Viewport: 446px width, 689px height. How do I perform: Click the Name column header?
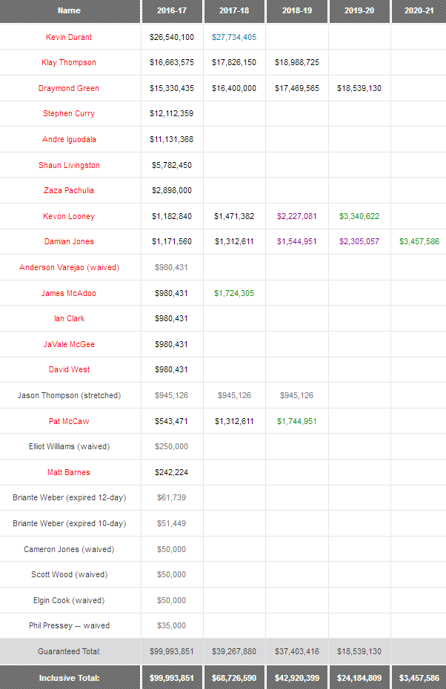click(x=69, y=11)
